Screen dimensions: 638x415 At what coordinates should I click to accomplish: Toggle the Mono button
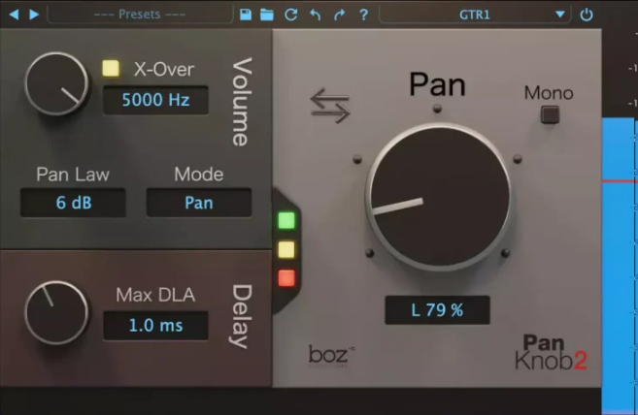pyautogui.click(x=550, y=114)
